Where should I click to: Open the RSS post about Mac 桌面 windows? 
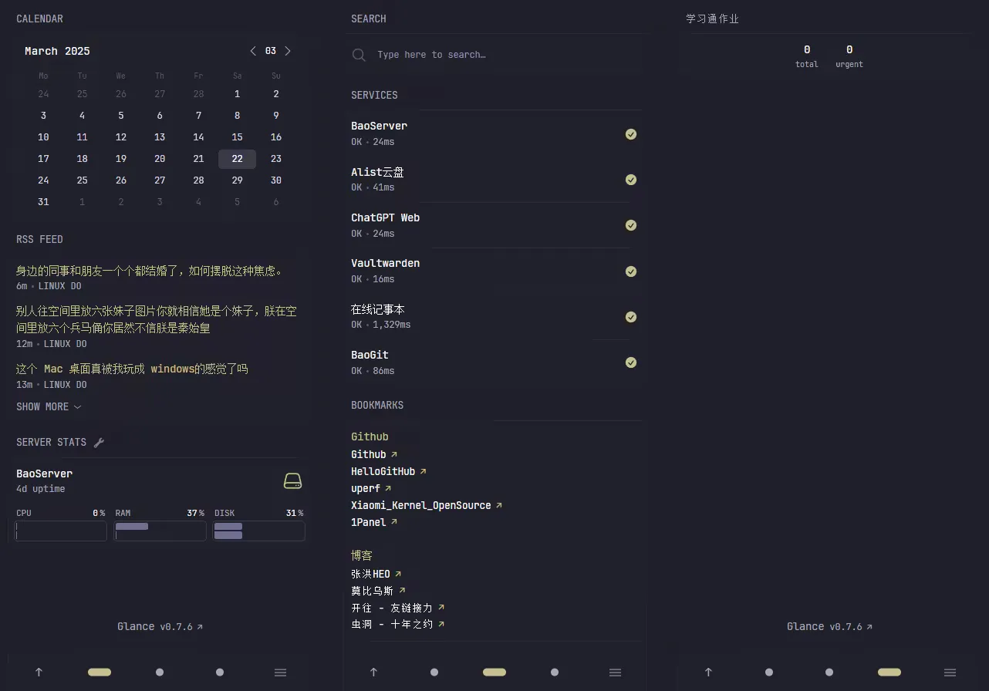pos(132,369)
